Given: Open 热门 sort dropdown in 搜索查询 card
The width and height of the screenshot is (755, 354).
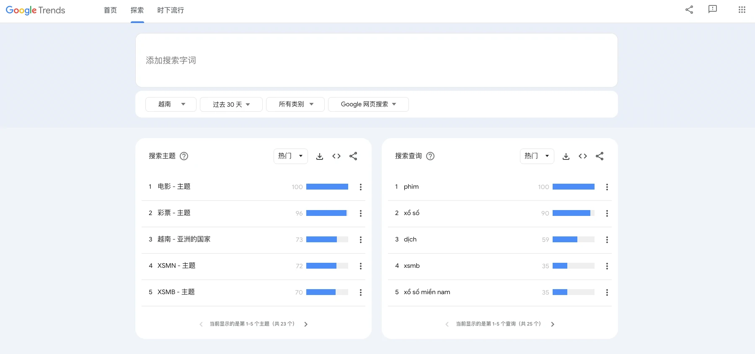Looking at the screenshot, I should click(x=537, y=156).
